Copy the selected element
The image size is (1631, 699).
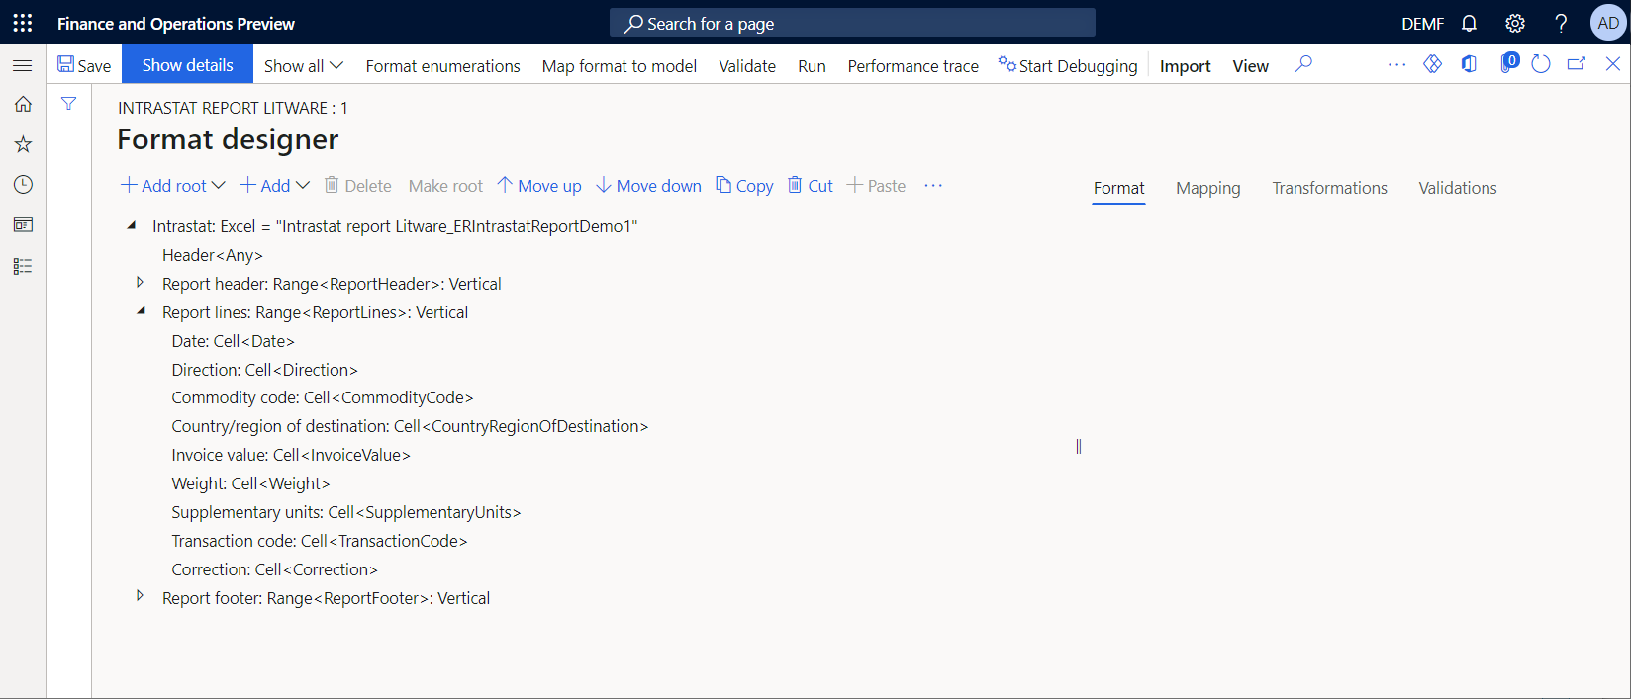744,186
